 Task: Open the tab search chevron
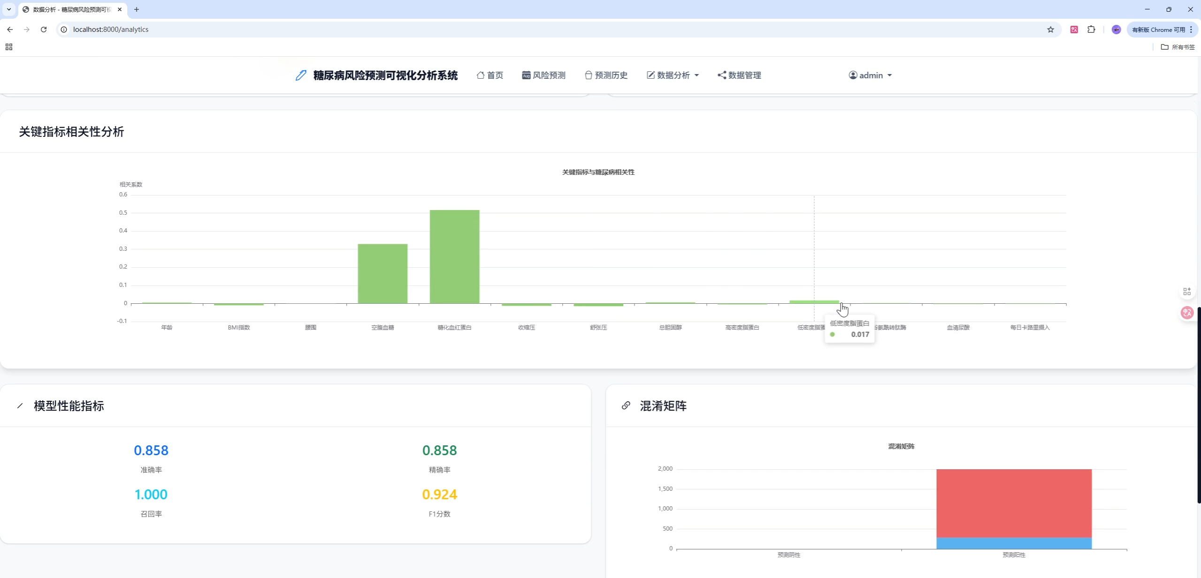click(x=9, y=9)
